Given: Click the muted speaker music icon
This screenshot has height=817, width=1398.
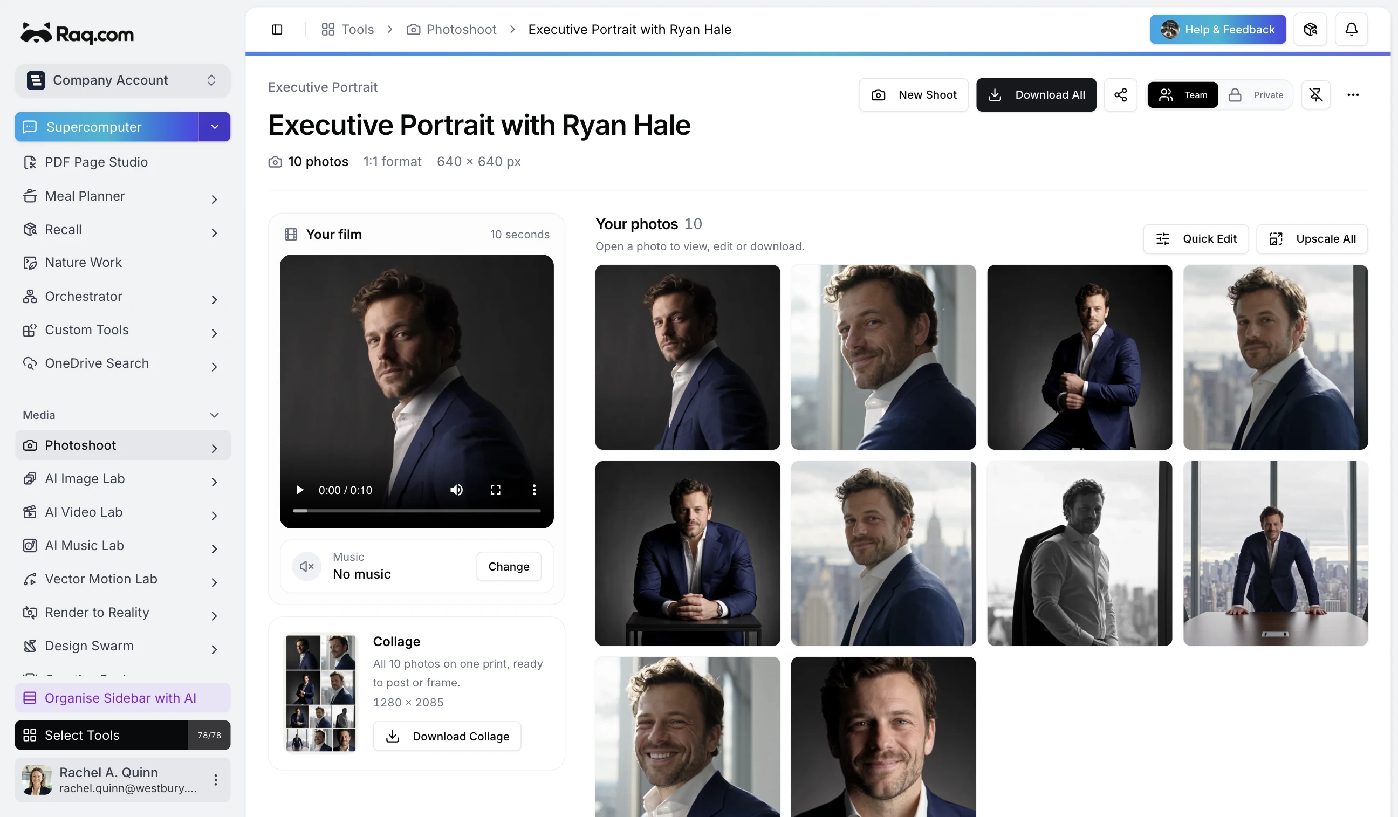Looking at the screenshot, I should click(307, 566).
